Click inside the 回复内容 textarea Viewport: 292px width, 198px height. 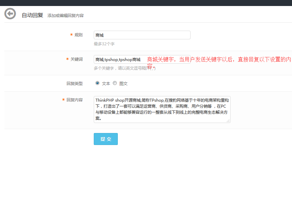pyautogui.click(x=162, y=109)
